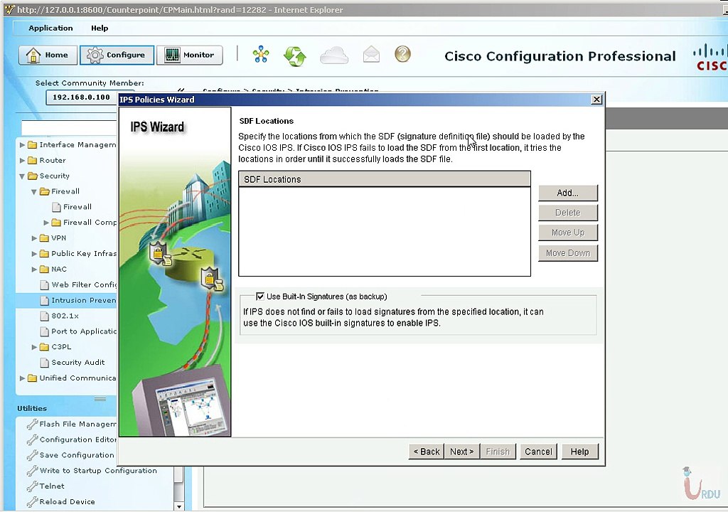Click the network community icon
Image resolution: width=728 pixels, height=512 pixels.
coord(261,54)
